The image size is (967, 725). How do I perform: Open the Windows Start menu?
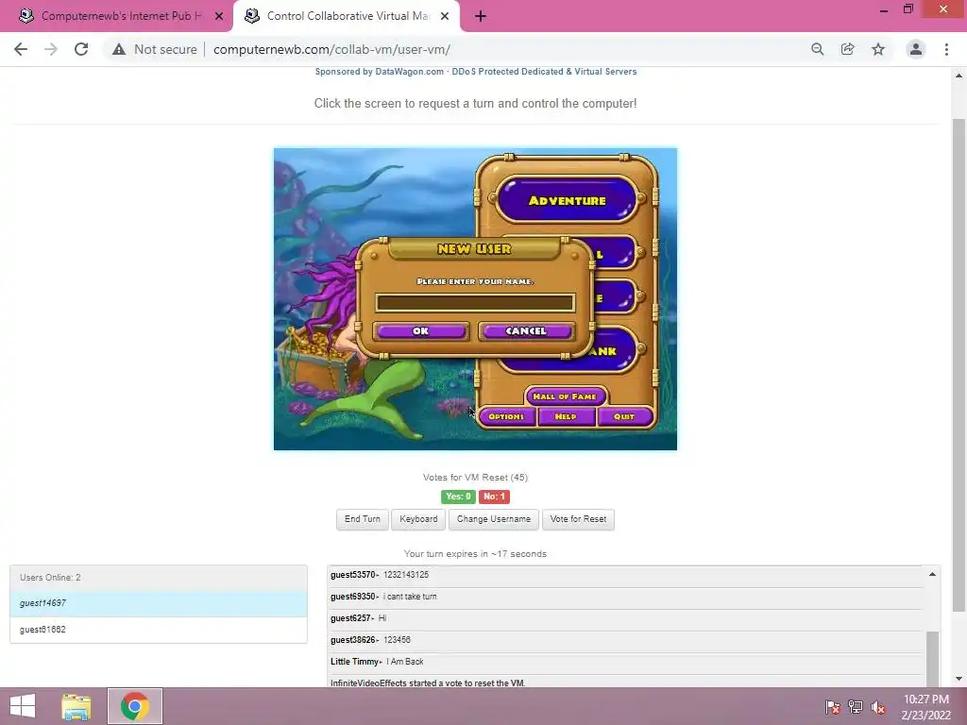point(23,706)
